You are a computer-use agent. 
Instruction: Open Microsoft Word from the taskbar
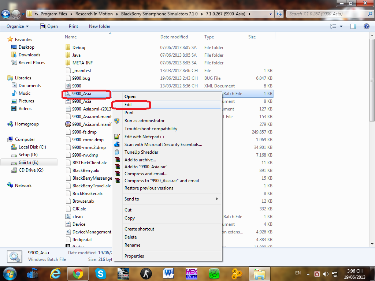point(168,274)
